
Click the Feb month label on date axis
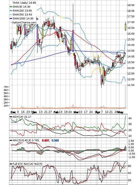56,112
